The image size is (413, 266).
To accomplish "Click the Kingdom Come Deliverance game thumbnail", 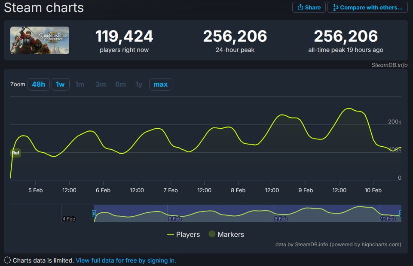I will click(x=40, y=40).
